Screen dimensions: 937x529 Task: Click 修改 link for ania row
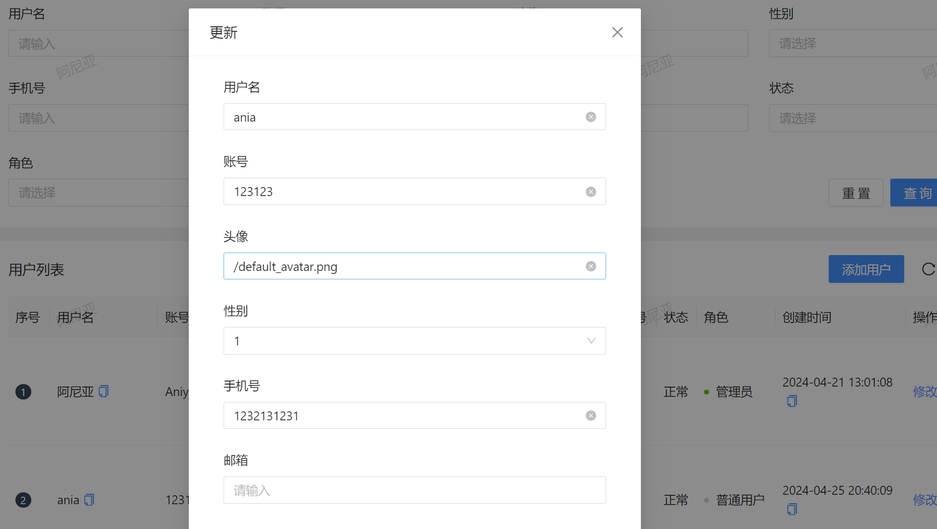tap(925, 500)
